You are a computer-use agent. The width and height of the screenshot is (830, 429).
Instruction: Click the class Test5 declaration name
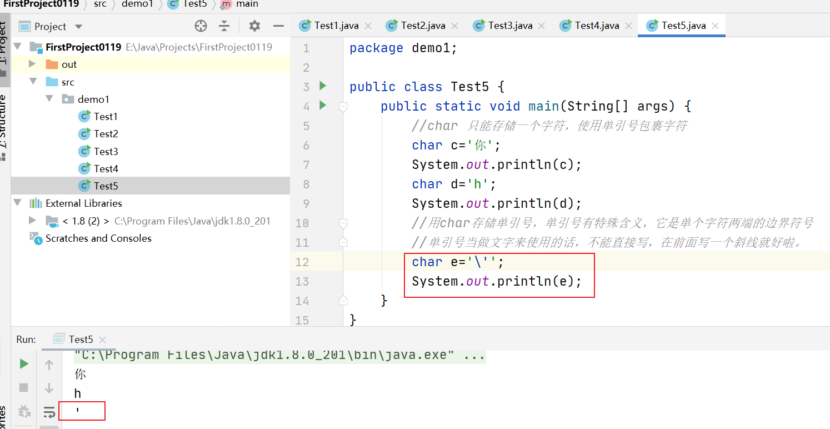pos(469,87)
